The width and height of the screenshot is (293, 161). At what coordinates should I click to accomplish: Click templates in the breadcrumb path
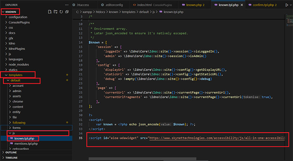pos(129,12)
